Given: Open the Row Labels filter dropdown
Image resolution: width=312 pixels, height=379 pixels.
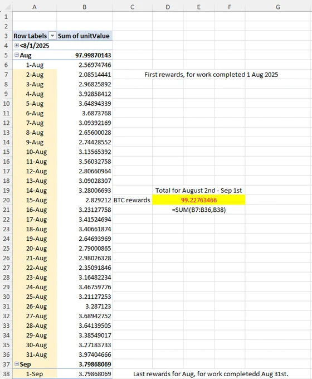Looking at the screenshot, I should [x=52, y=36].
